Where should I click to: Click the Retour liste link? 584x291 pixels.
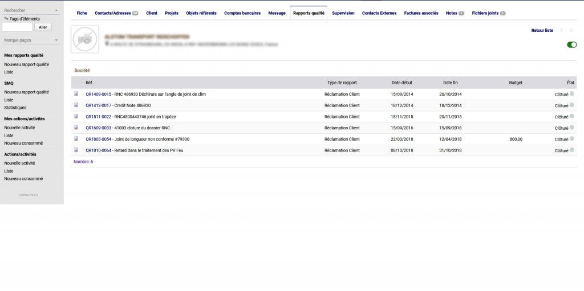pos(542,30)
